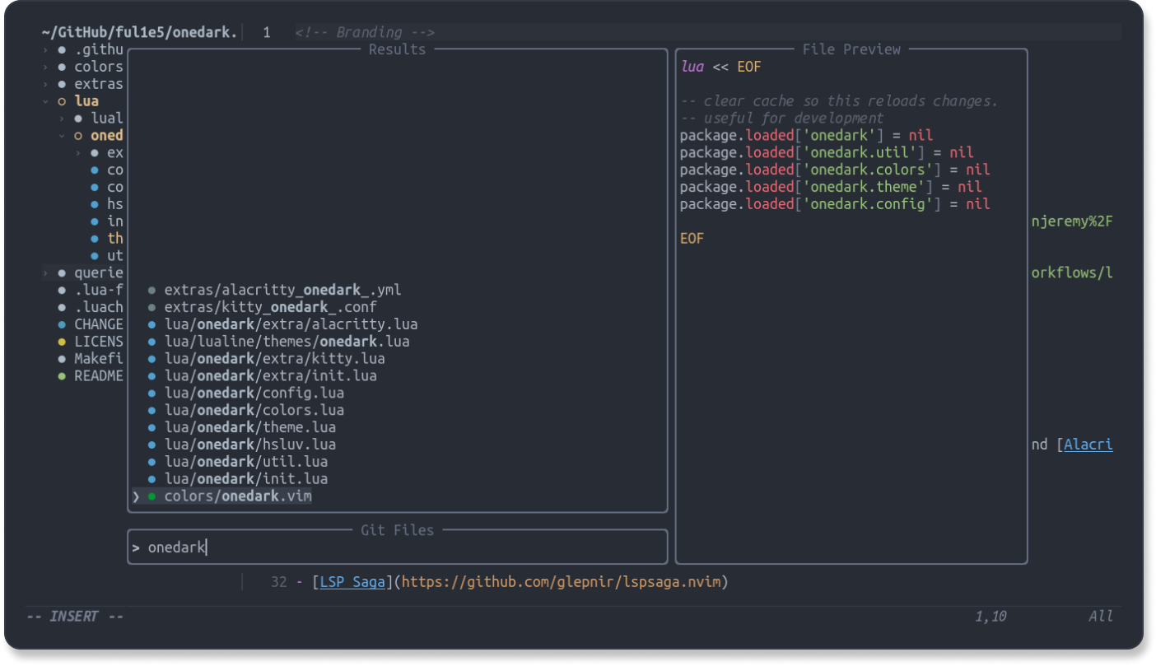Click the Git Files prompt title

397,530
